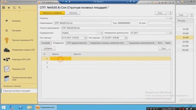Open the sections grid menu icon

point(3,8)
